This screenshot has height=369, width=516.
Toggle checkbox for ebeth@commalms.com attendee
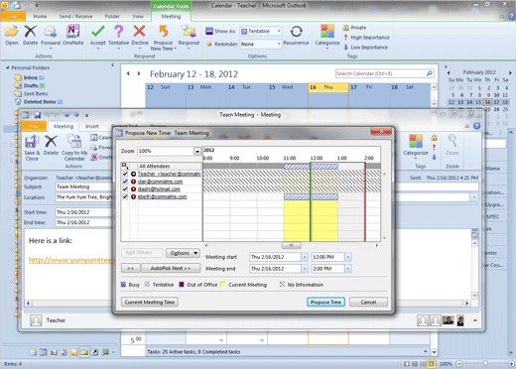(x=125, y=196)
